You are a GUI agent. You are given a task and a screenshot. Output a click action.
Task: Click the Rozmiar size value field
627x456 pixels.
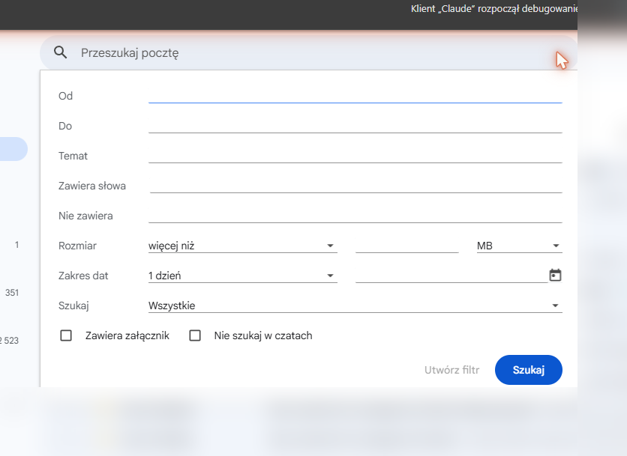(x=406, y=246)
